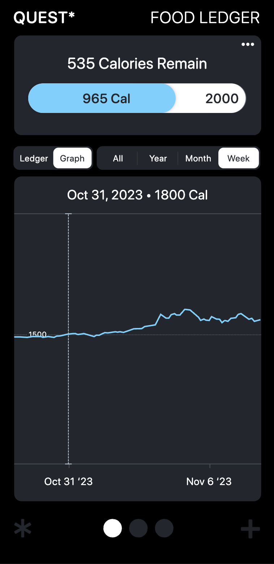The height and width of the screenshot is (564, 274).
Task: Click the 2000 calorie goal value
Action: coord(222,98)
